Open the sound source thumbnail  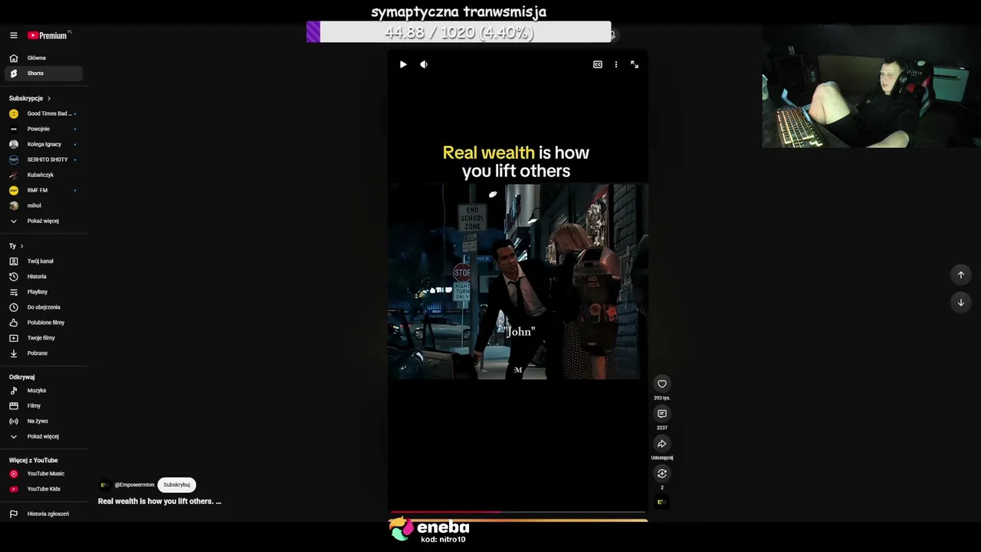tap(661, 502)
